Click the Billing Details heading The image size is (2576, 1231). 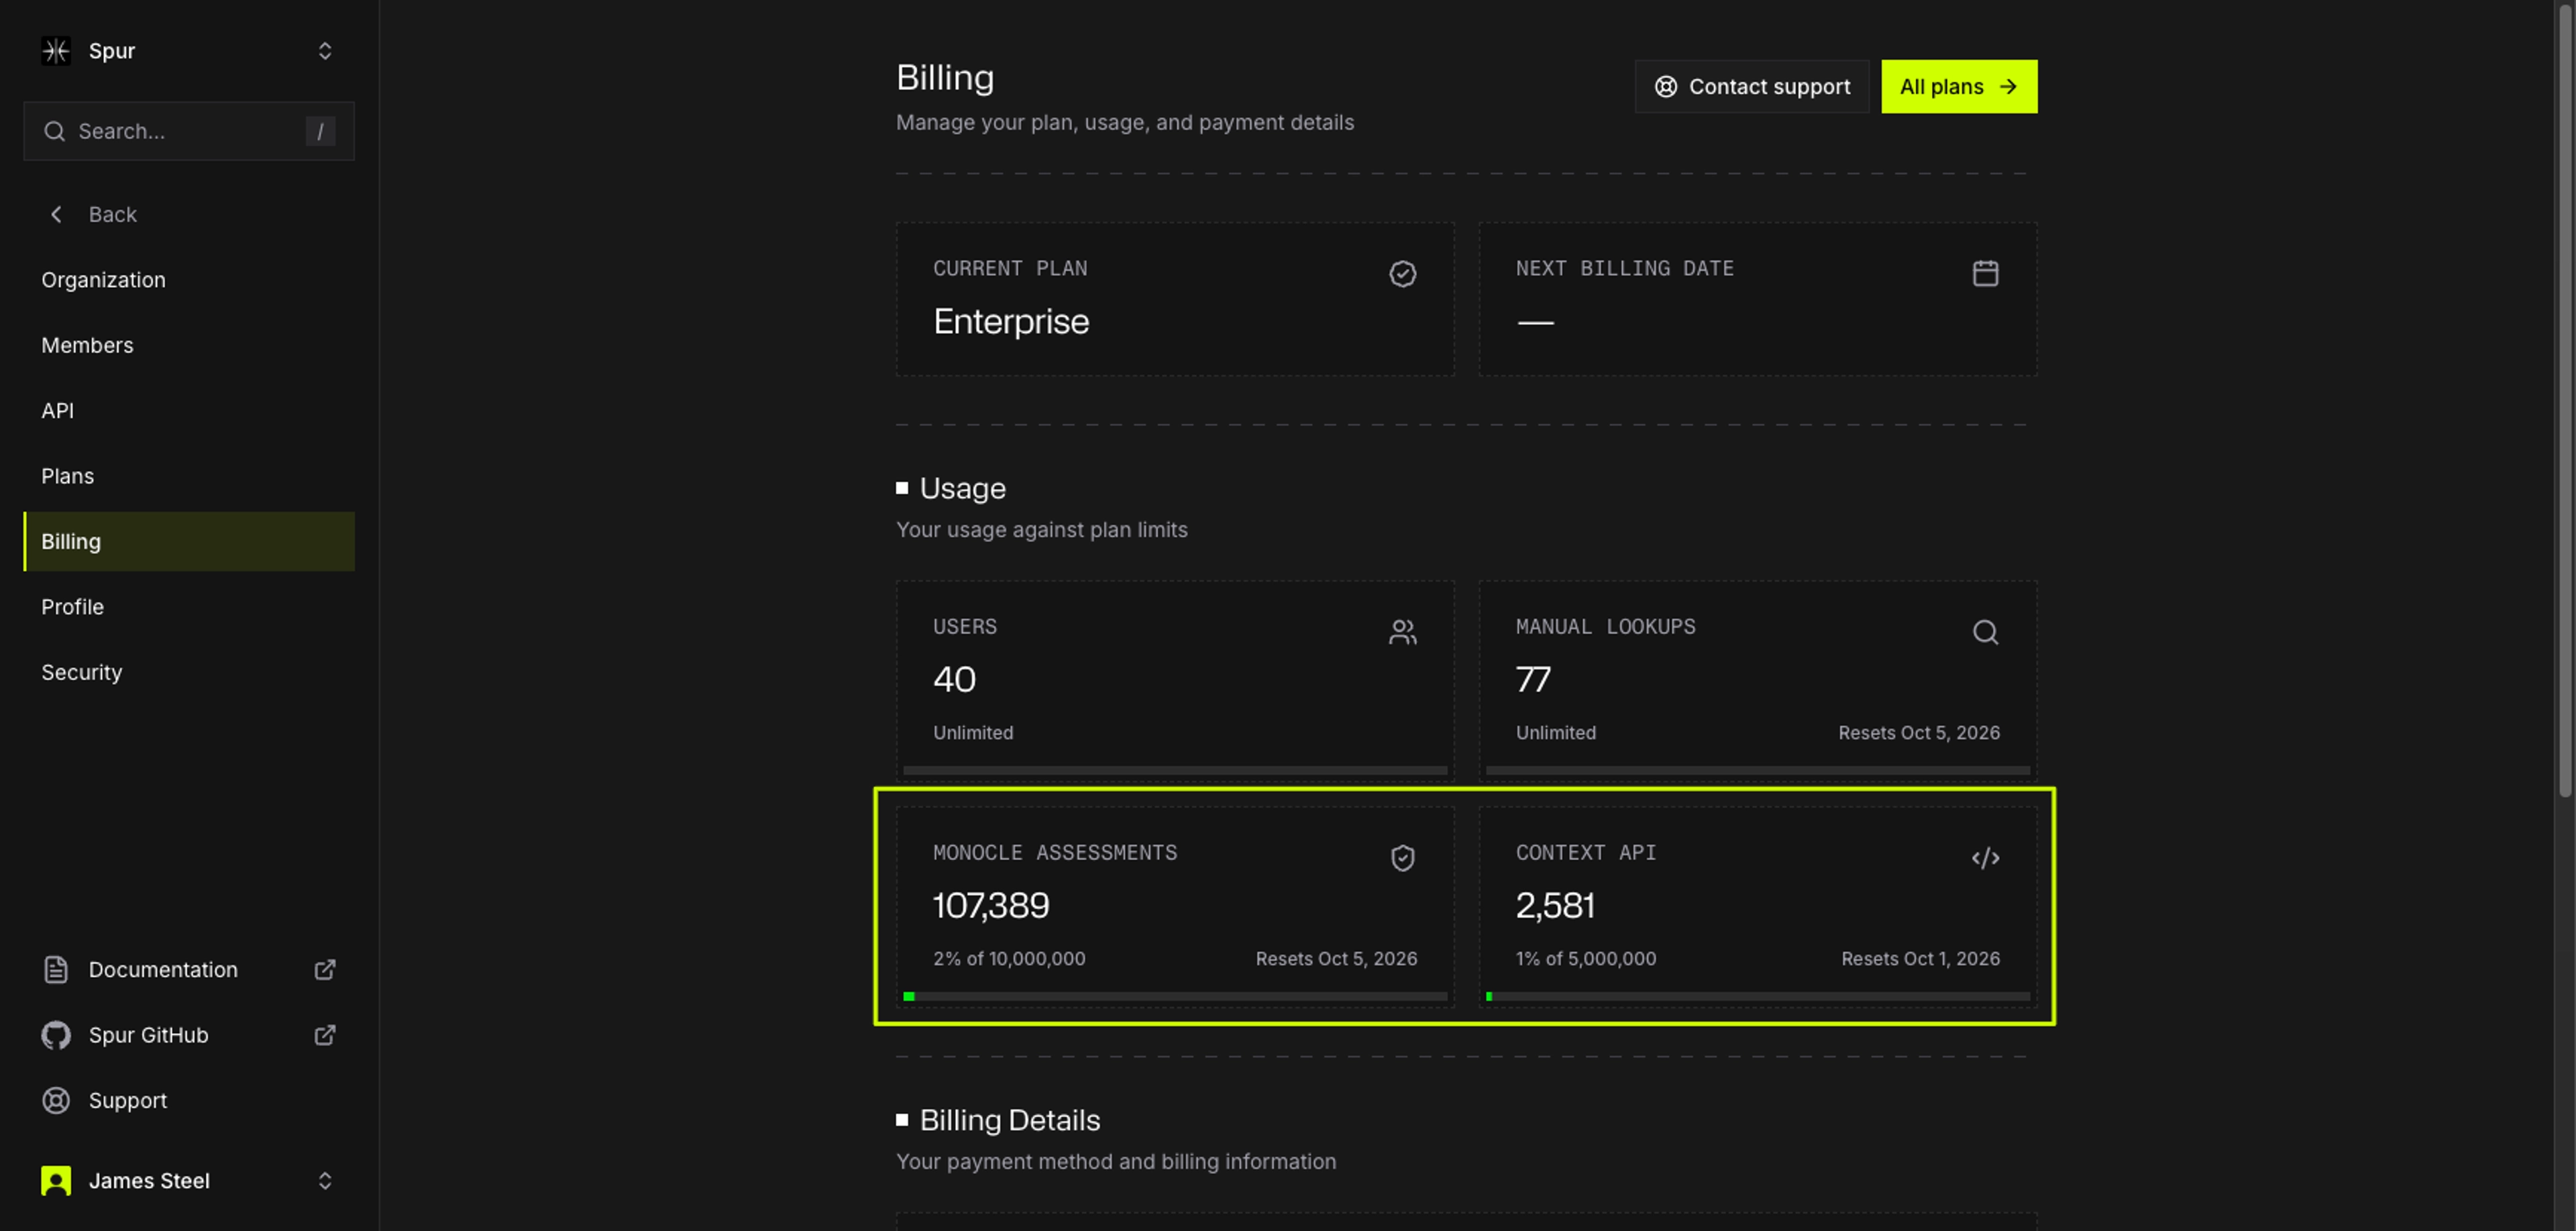click(x=1009, y=1120)
